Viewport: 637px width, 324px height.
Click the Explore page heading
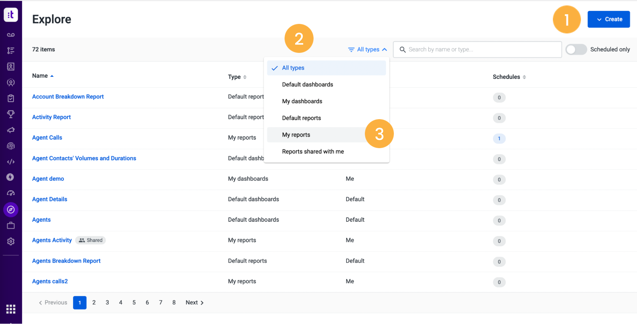(52, 19)
